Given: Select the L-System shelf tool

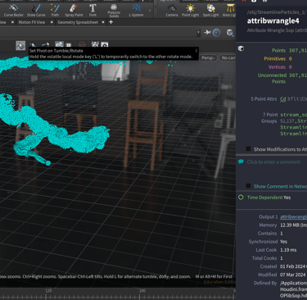Looking at the screenshot, I should (136, 10).
